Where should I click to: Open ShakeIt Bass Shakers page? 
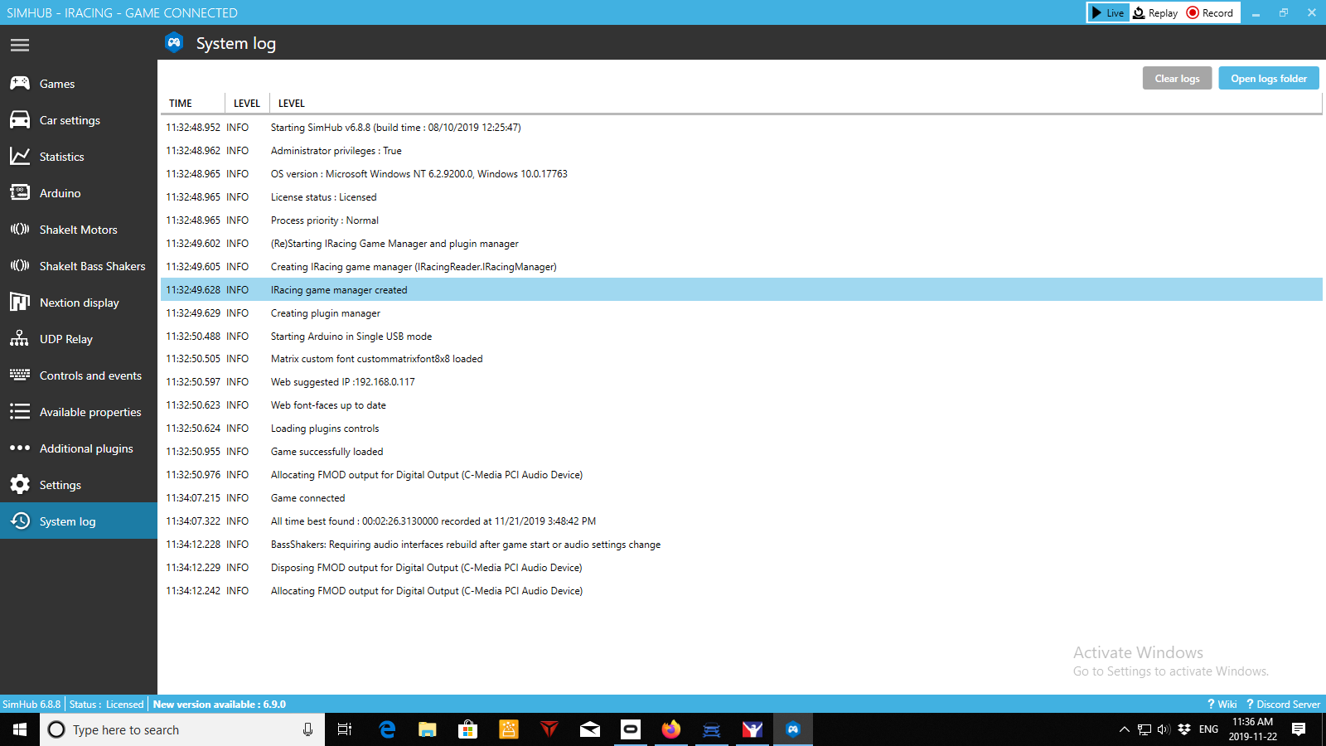tap(92, 266)
